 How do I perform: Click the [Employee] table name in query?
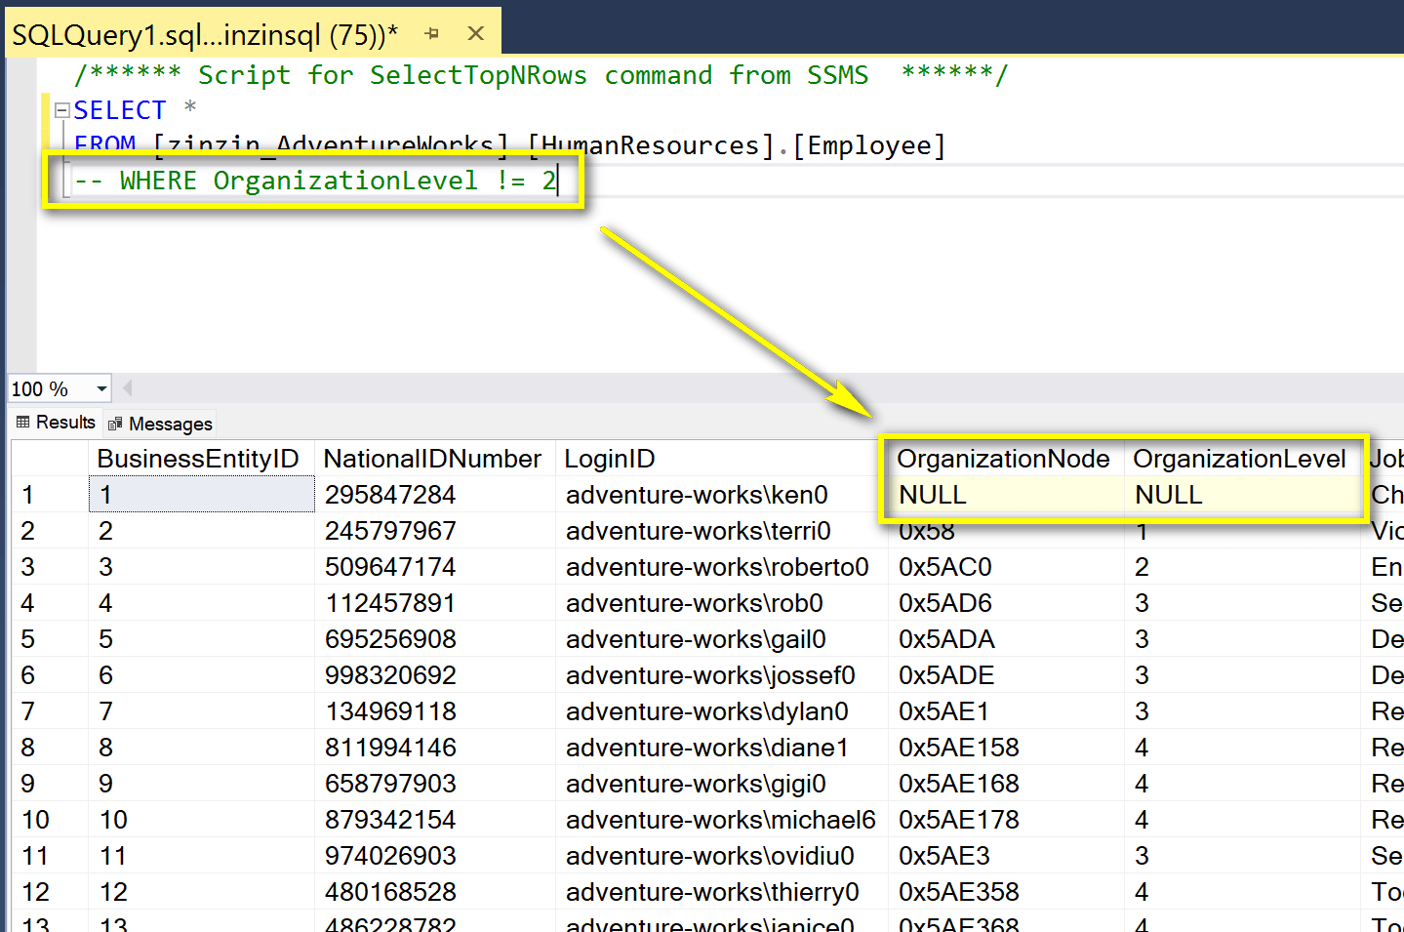[x=869, y=145]
